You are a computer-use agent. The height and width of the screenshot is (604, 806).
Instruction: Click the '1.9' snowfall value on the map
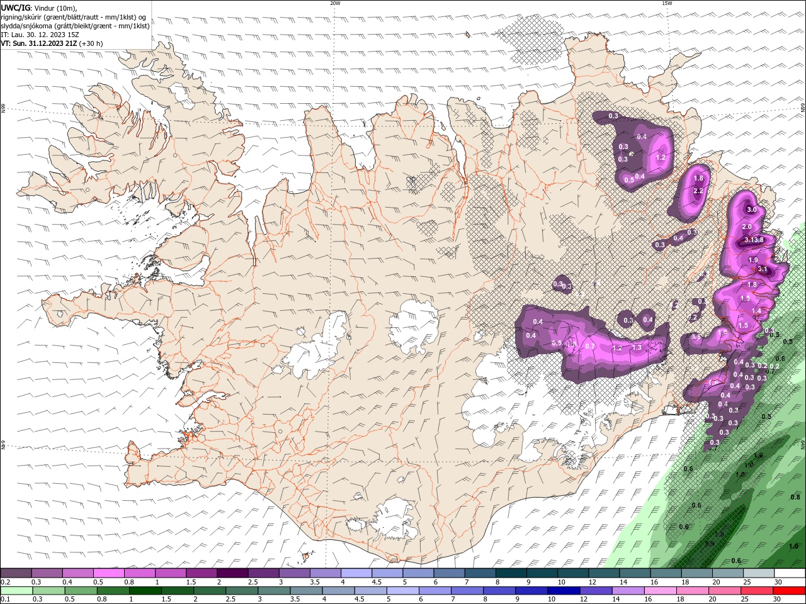[x=753, y=260]
